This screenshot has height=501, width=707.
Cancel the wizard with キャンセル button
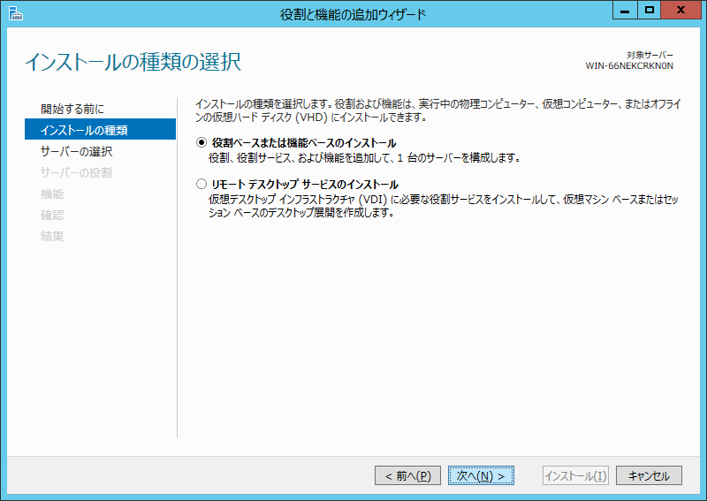click(649, 475)
